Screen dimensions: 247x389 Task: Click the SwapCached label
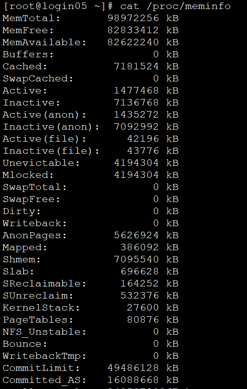click(x=38, y=78)
